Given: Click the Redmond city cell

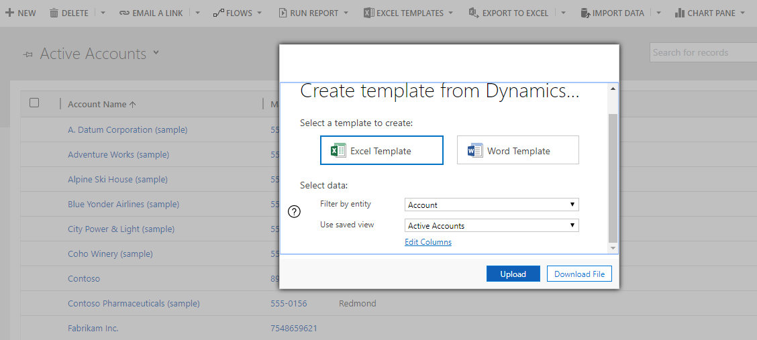Looking at the screenshot, I should click(357, 303).
